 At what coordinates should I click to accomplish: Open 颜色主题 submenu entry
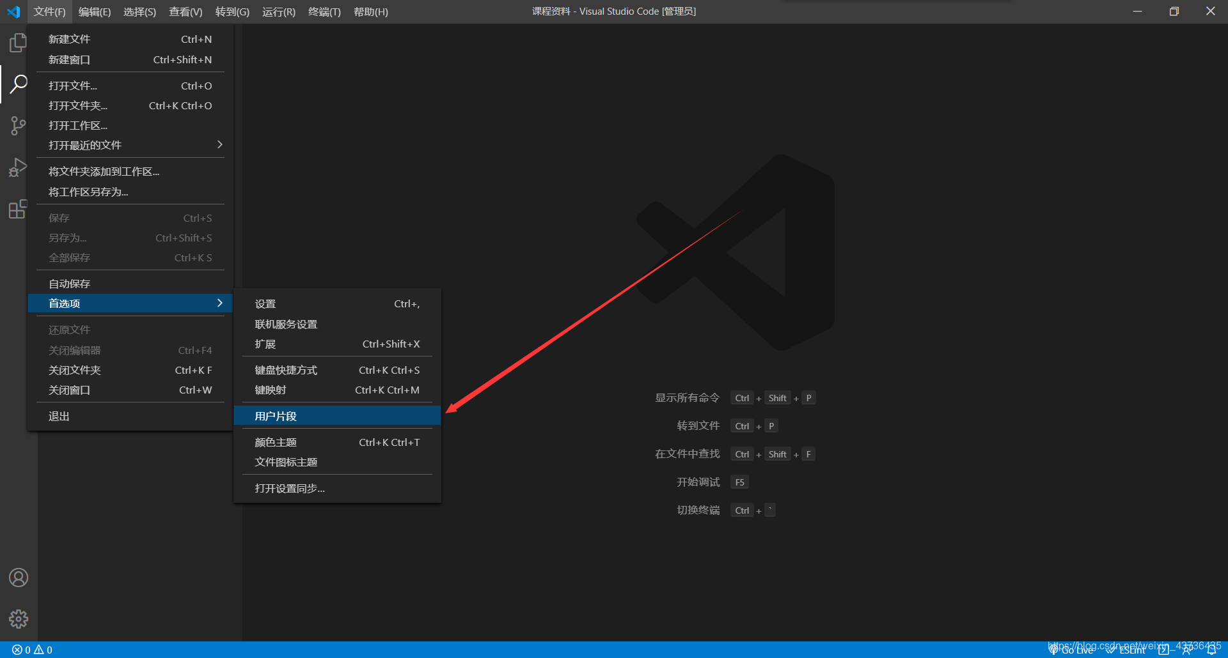(x=337, y=442)
